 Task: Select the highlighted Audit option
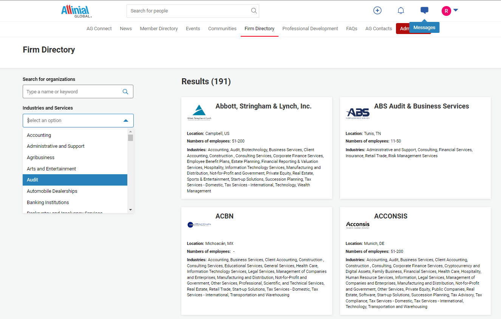pyautogui.click(x=75, y=180)
